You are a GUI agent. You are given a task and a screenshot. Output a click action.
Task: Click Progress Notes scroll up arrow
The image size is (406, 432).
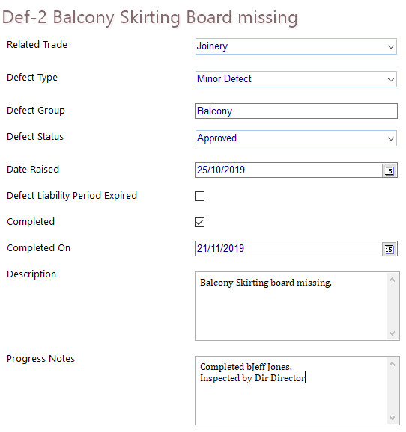(x=392, y=364)
